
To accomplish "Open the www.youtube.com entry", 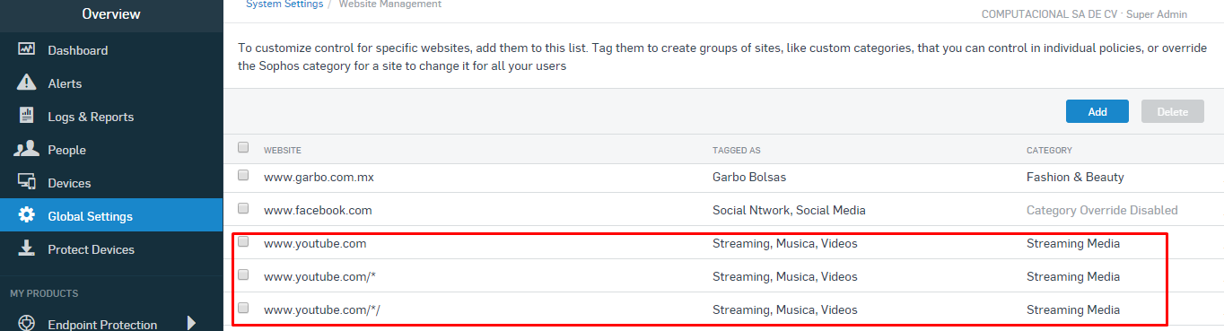I will [x=315, y=243].
